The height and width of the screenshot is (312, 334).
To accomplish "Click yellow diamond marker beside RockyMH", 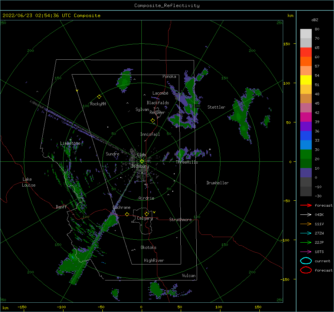I will (x=99, y=97).
